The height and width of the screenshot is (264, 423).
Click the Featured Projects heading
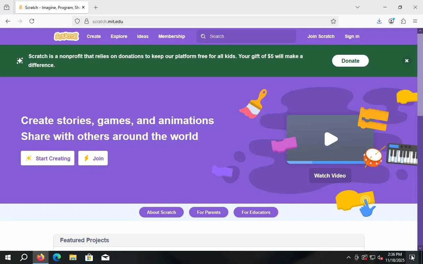[85, 240]
